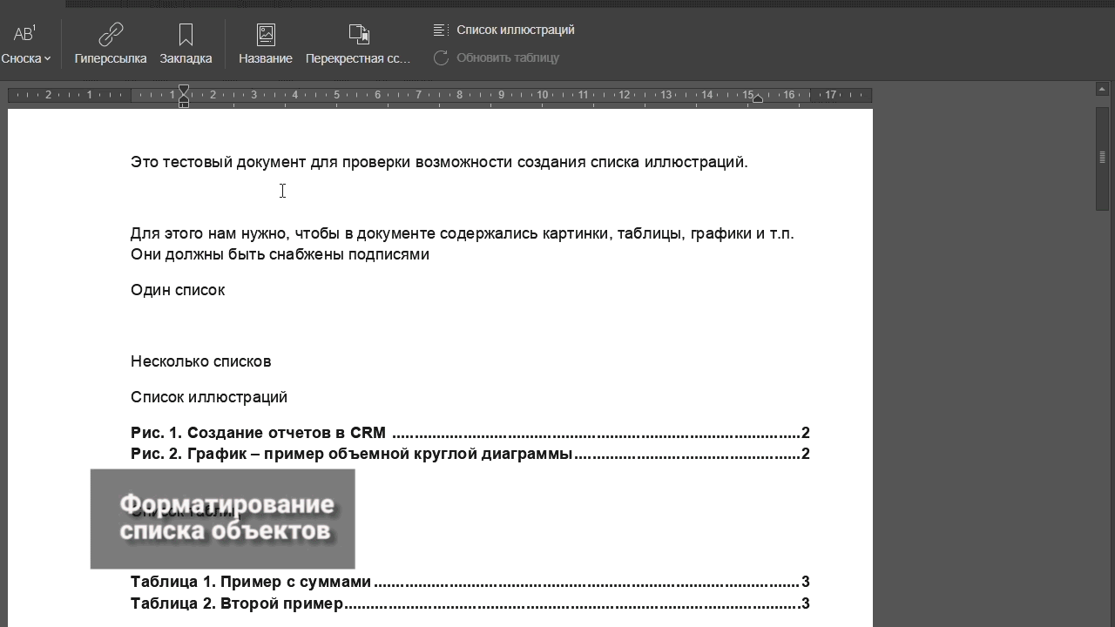
Task: Click the heading 'Список иллюстраций' in document
Action: pos(209,397)
